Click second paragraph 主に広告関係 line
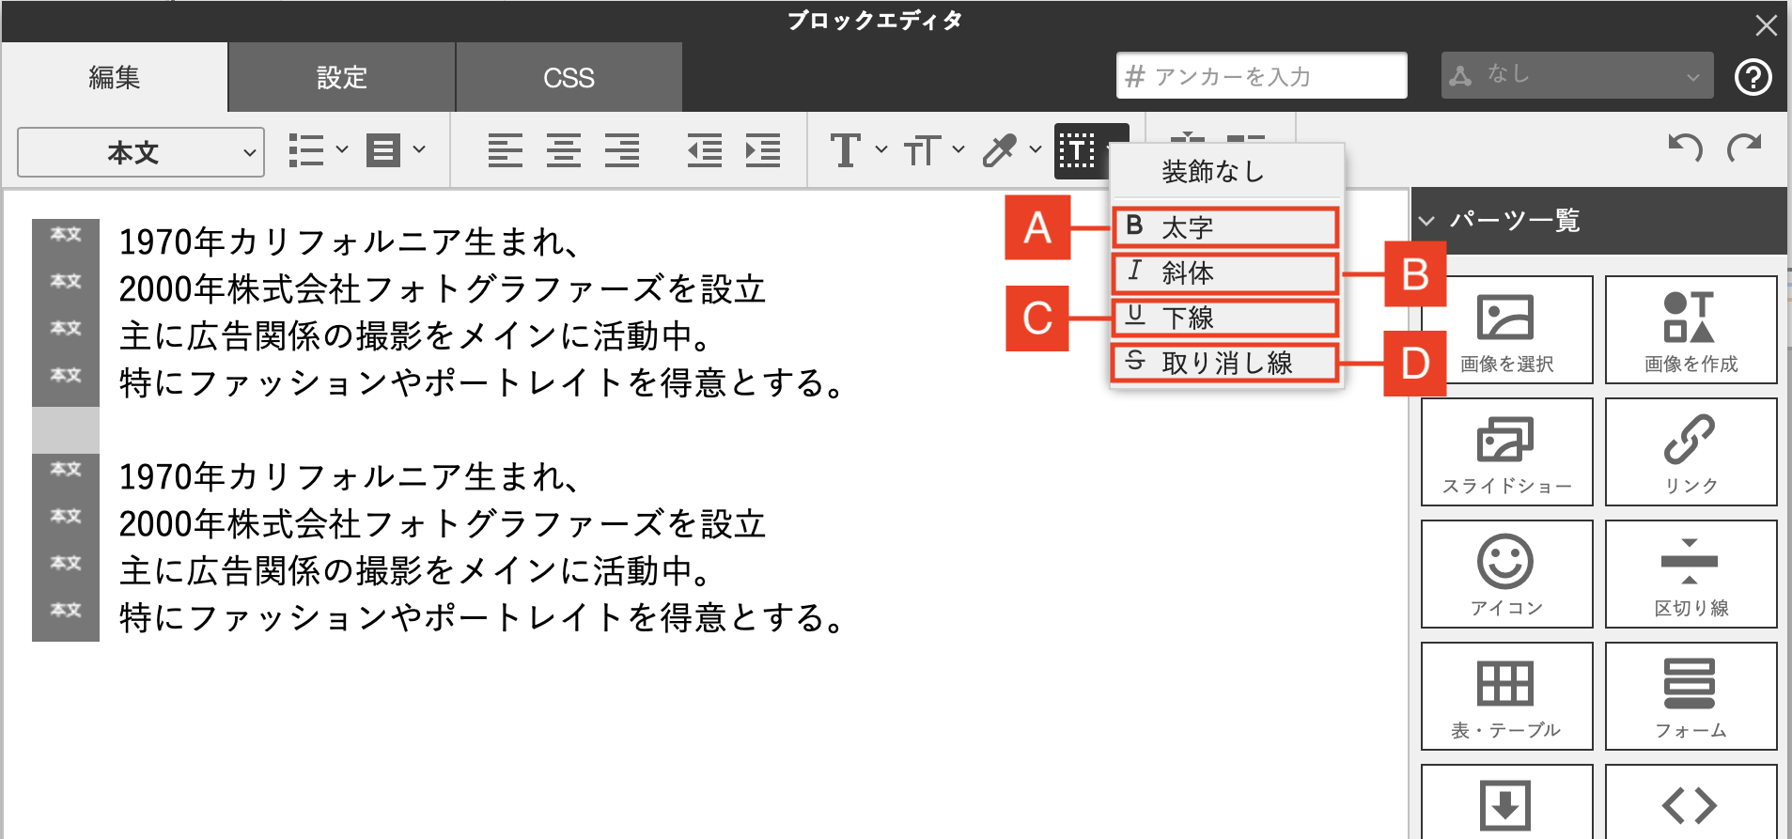The width and height of the screenshot is (1792, 839). coord(416,571)
